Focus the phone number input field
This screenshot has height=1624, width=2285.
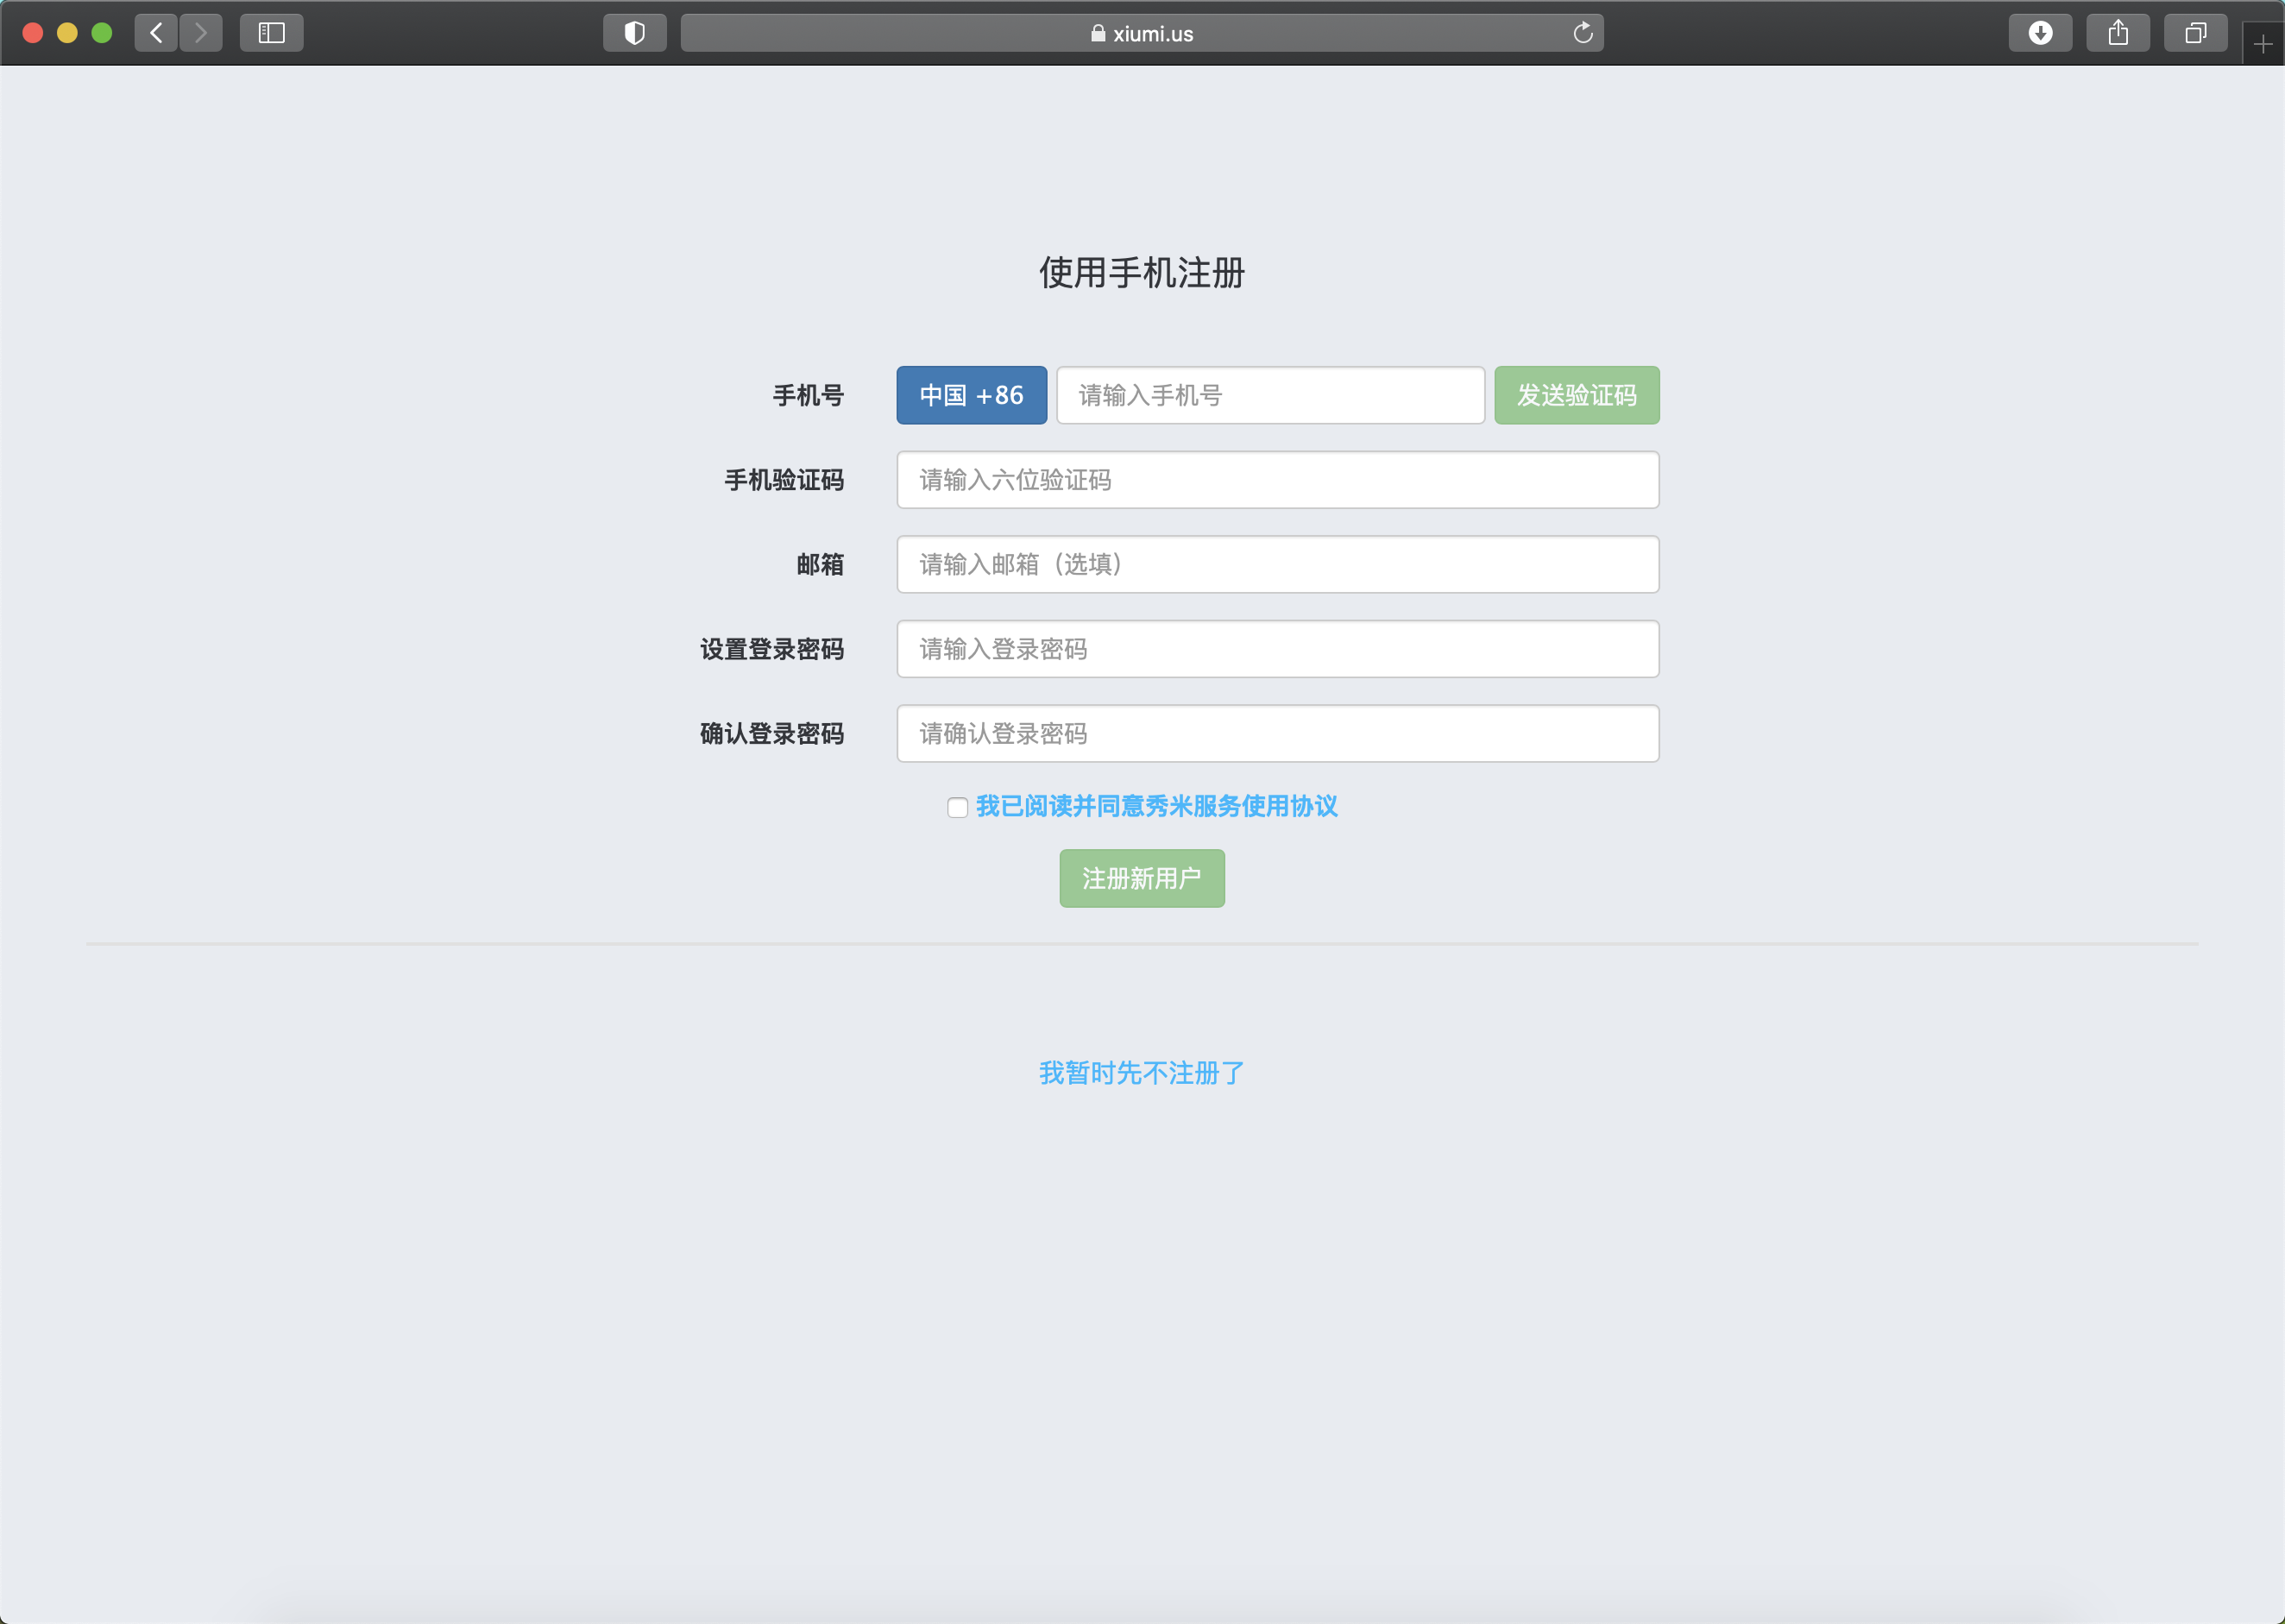(x=1270, y=395)
